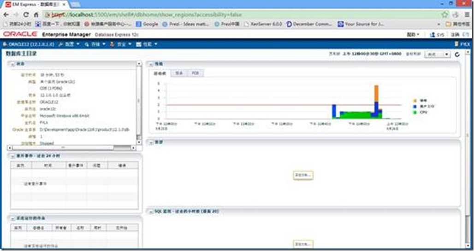Click the right arrow of the Status horizontal scrollbar
Screen dimensions: 474x251
pyautogui.click(x=133, y=148)
